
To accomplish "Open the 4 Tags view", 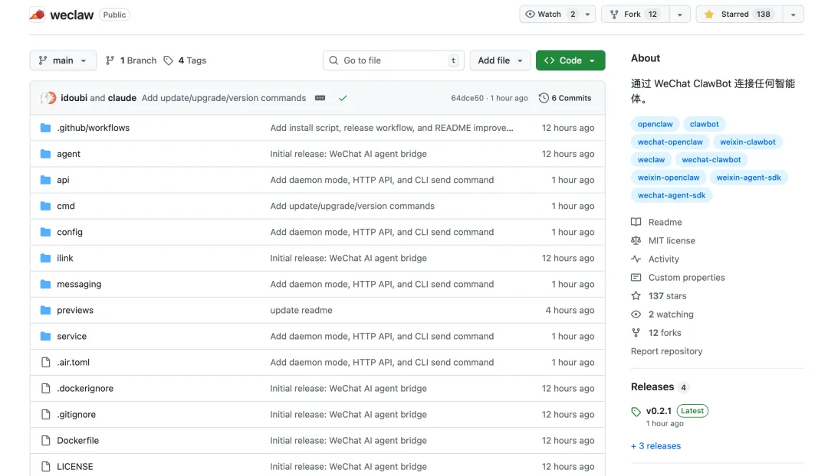I will point(185,60).
